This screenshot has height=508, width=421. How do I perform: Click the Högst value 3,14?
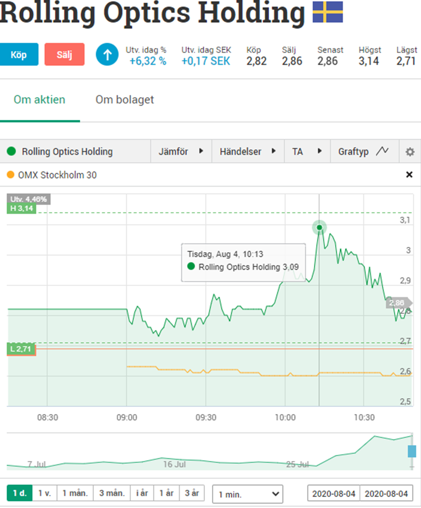(x=369, y=61)
